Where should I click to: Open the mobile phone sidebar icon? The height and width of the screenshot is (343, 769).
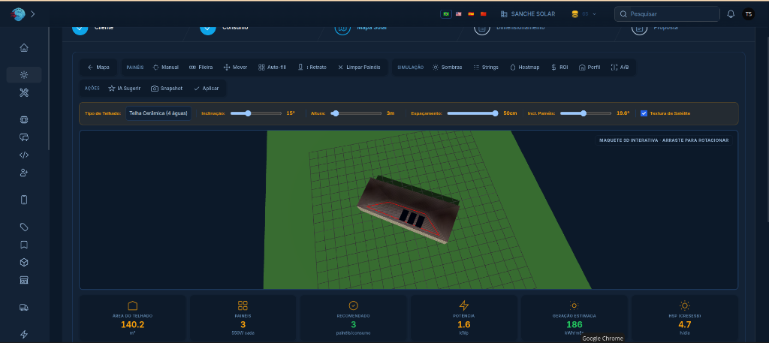pyautogui.click(x=24, y=200)
